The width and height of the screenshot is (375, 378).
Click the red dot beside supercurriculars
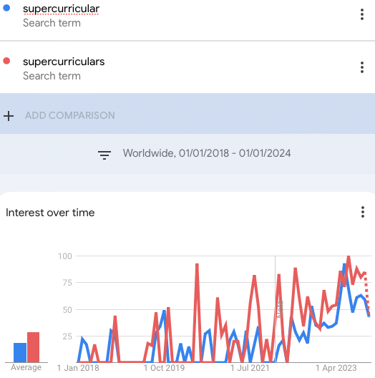6,61
